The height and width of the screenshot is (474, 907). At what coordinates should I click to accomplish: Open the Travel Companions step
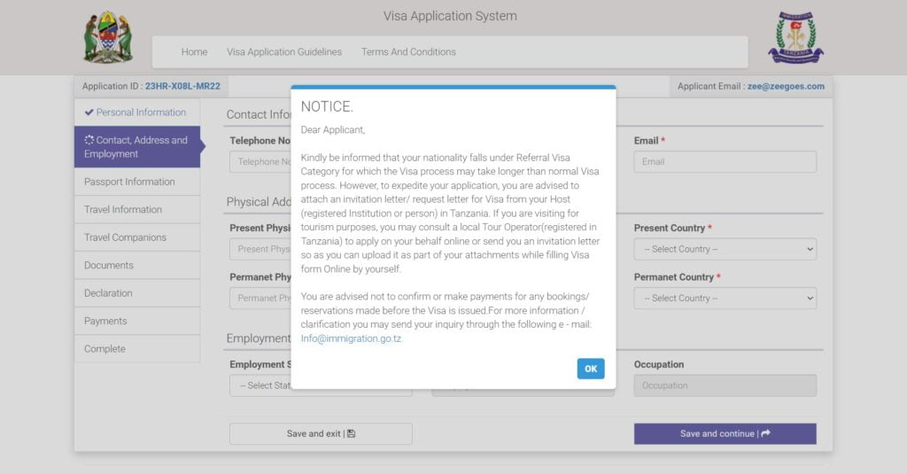click(125, 237)
